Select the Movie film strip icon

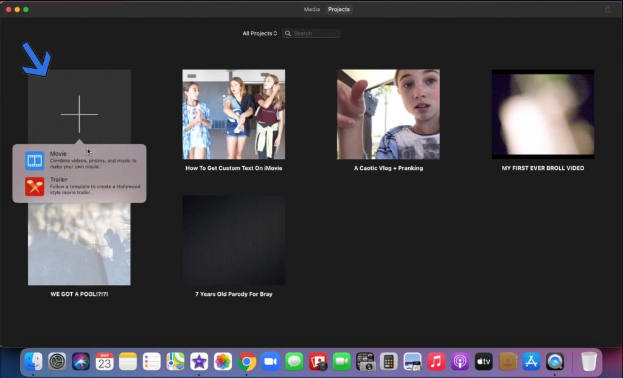pos(35,161)
